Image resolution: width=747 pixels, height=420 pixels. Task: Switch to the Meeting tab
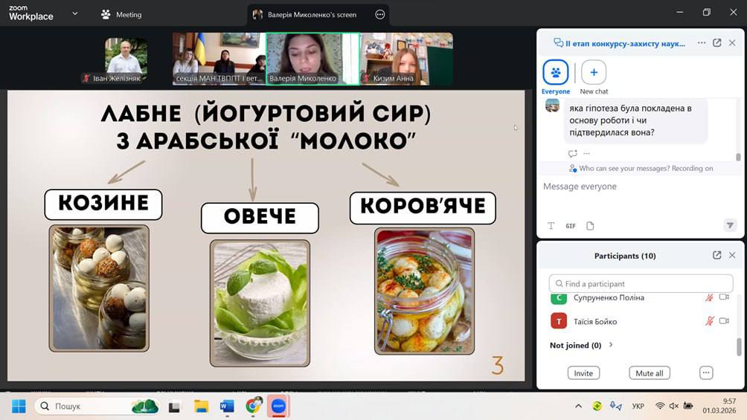[x=121, y=14]
